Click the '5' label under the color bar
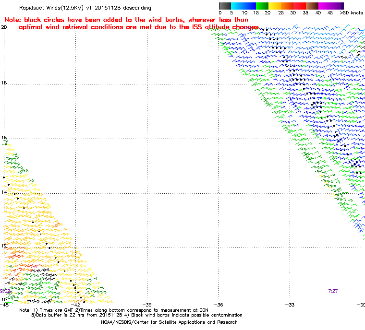Image resolution: width=365 pixels, height=330 pixels. click(x=231, y=13)
